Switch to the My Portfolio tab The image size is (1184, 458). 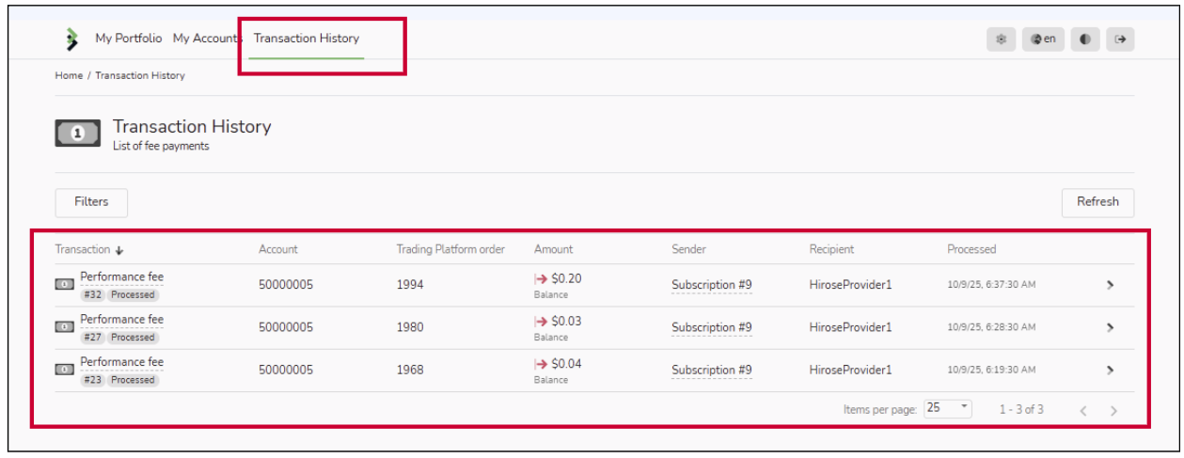[x=128, y=39]
